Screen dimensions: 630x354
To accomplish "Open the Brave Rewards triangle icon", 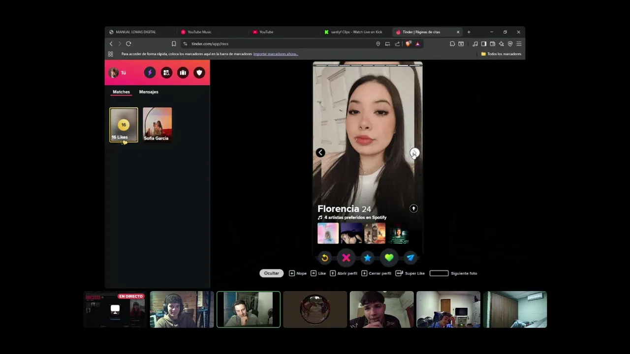I will pos(417,44).
